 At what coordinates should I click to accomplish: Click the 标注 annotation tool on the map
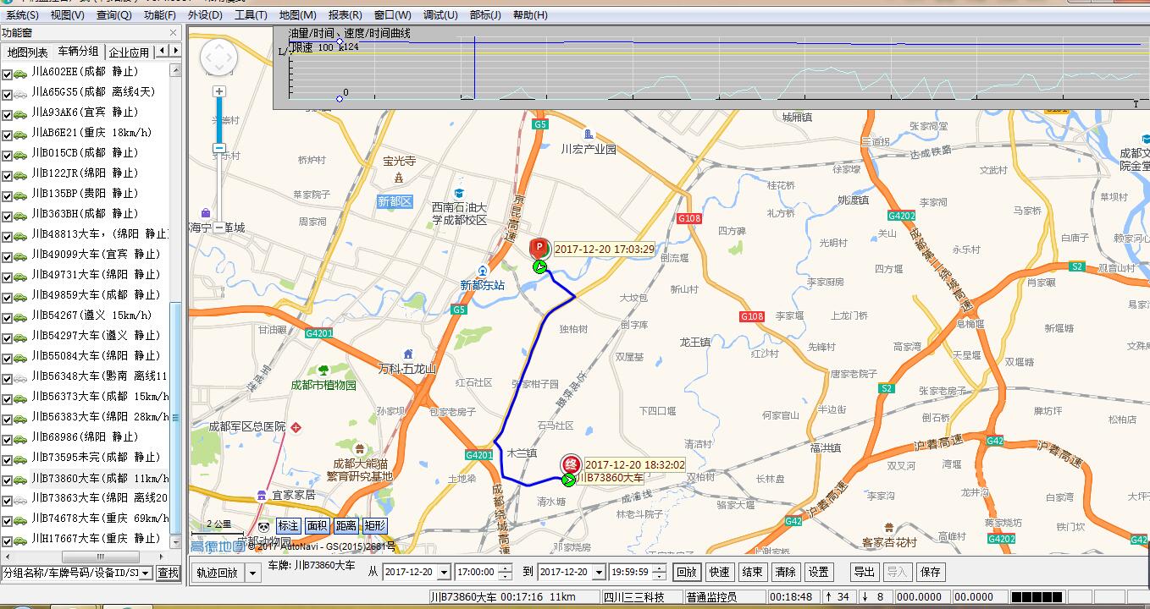[289, 525]
